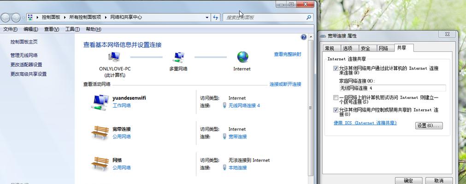Click the icon beside 无线网络连接 4 link

point(224,105)
